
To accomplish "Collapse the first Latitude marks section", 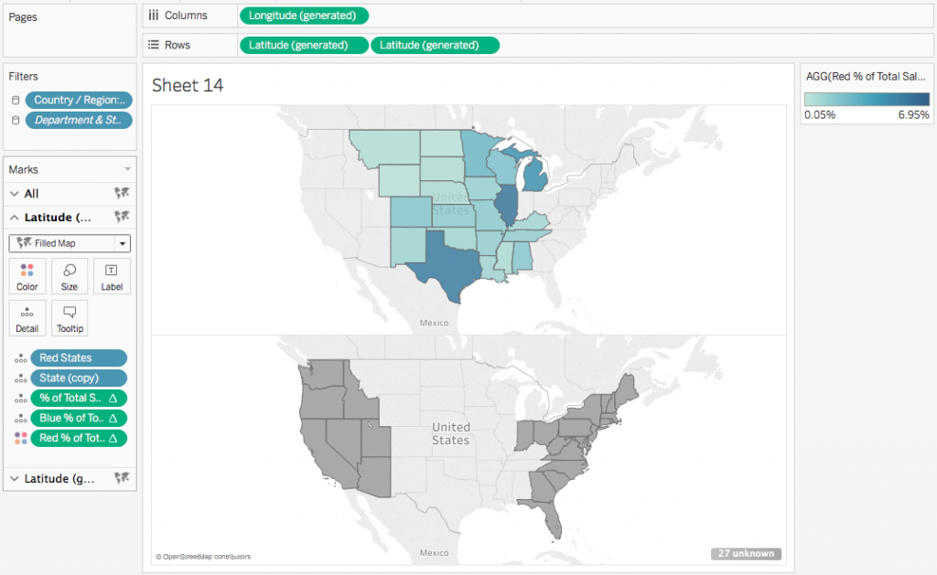I will [15, 218].
